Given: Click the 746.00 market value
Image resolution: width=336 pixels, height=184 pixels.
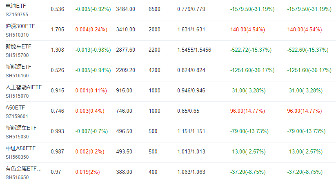Looking at the screenshot, I should pos(124,111).
